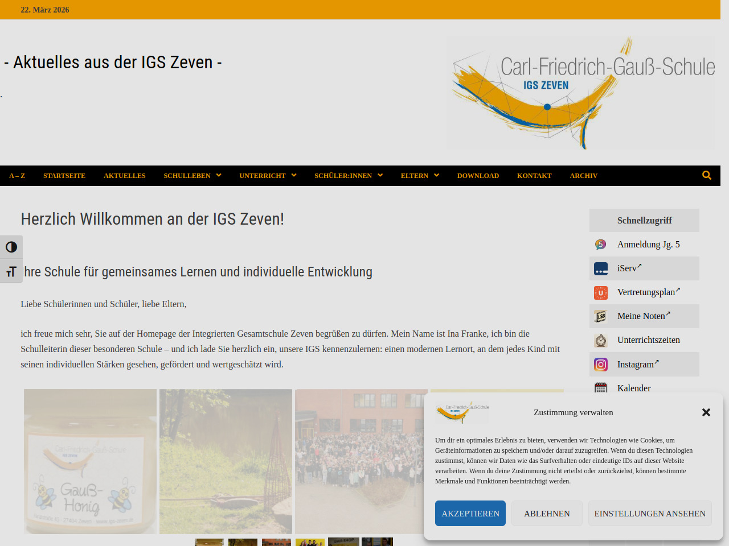Image resolution: width=729 pixels, height=546 pixels.
Task: Open Einstellungen ansehen cookie settings
Action: pos(649,514)
